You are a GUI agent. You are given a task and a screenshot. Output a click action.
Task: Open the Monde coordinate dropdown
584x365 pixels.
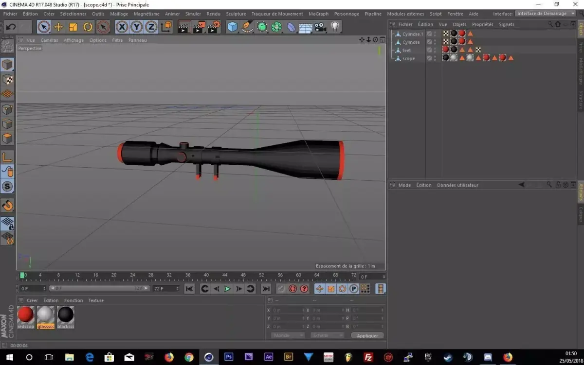(288, 335)
